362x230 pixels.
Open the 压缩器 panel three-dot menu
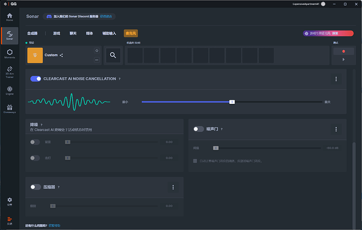[173, 187]
